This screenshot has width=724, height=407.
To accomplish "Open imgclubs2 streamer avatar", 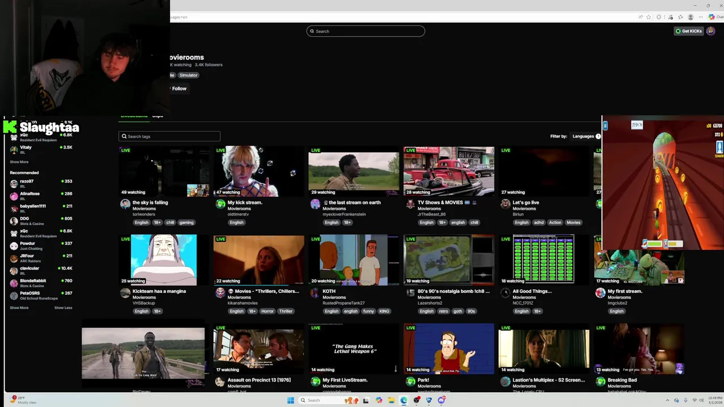I will pos(600,293).
